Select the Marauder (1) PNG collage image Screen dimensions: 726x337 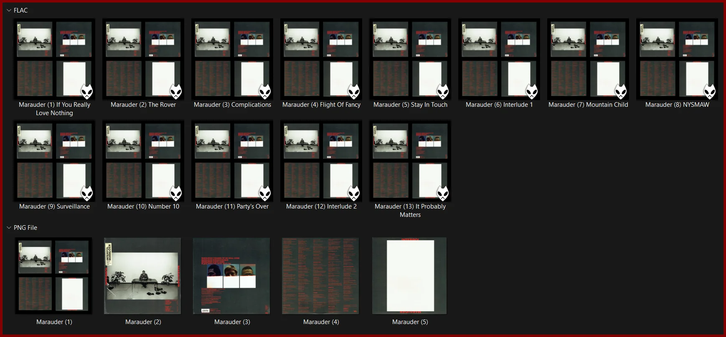[x=53, y=276]
